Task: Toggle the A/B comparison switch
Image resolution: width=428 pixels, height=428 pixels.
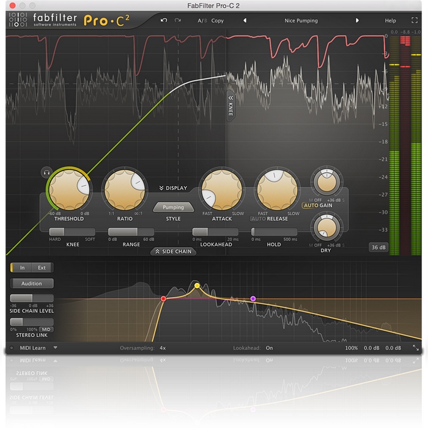Action: 202,20
